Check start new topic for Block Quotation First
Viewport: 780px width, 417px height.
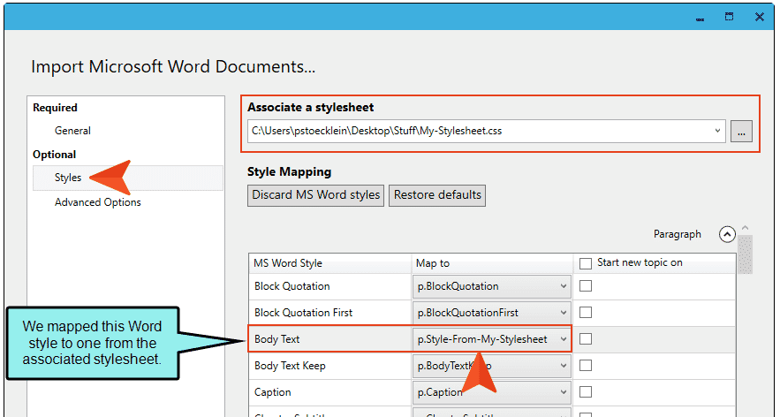(586, 313)
